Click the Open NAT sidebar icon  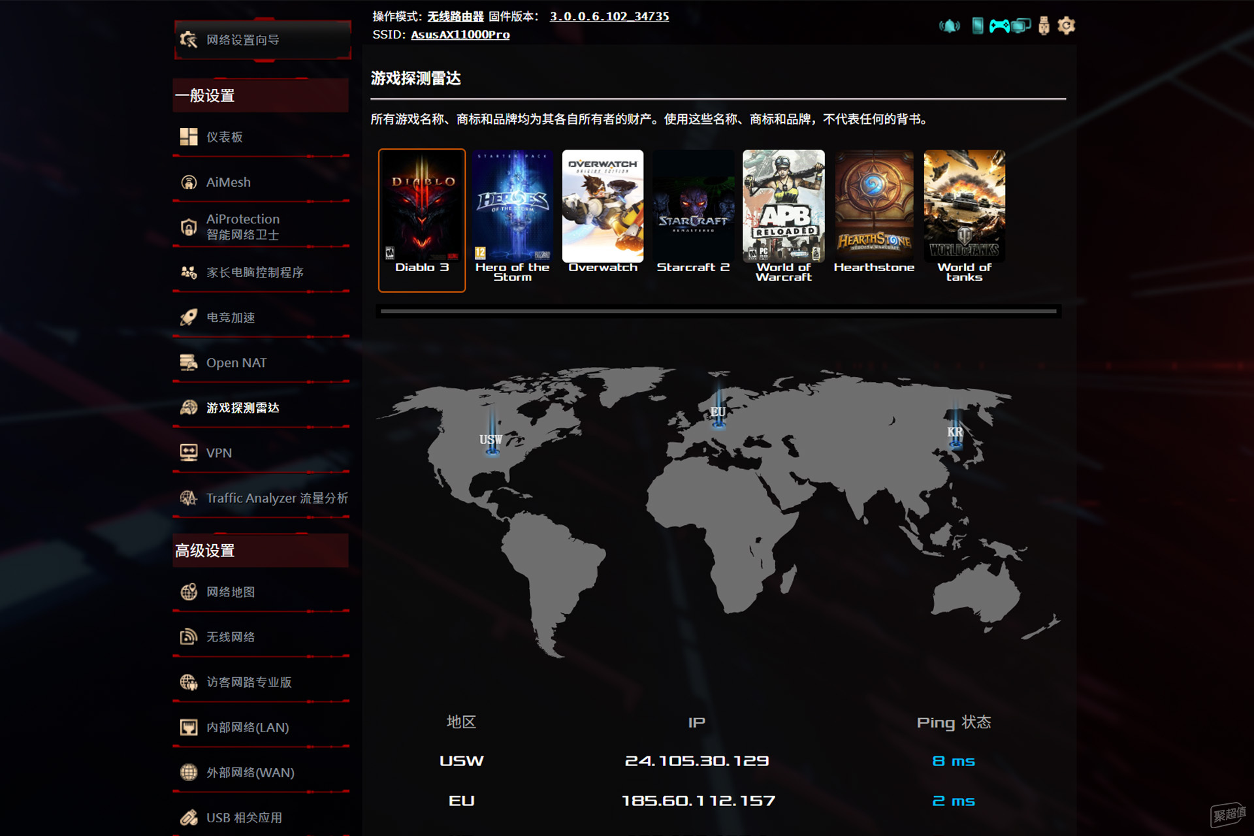[x=189, y=362]
